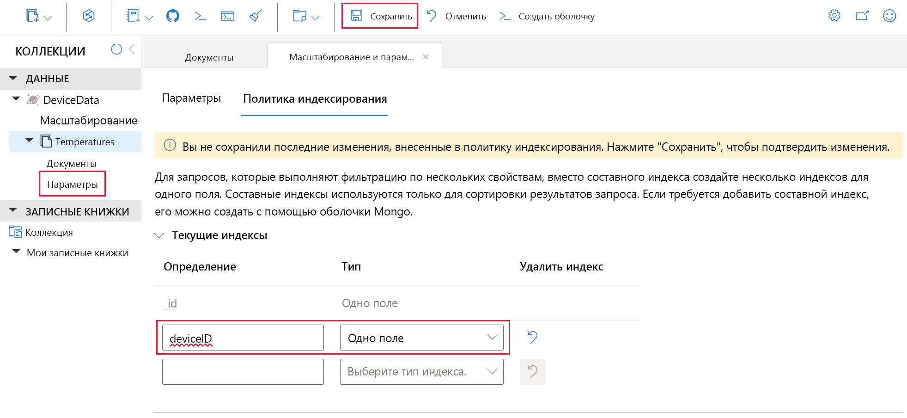
Task: Click the empty index definition input field
Action: (x=243, y=371)
